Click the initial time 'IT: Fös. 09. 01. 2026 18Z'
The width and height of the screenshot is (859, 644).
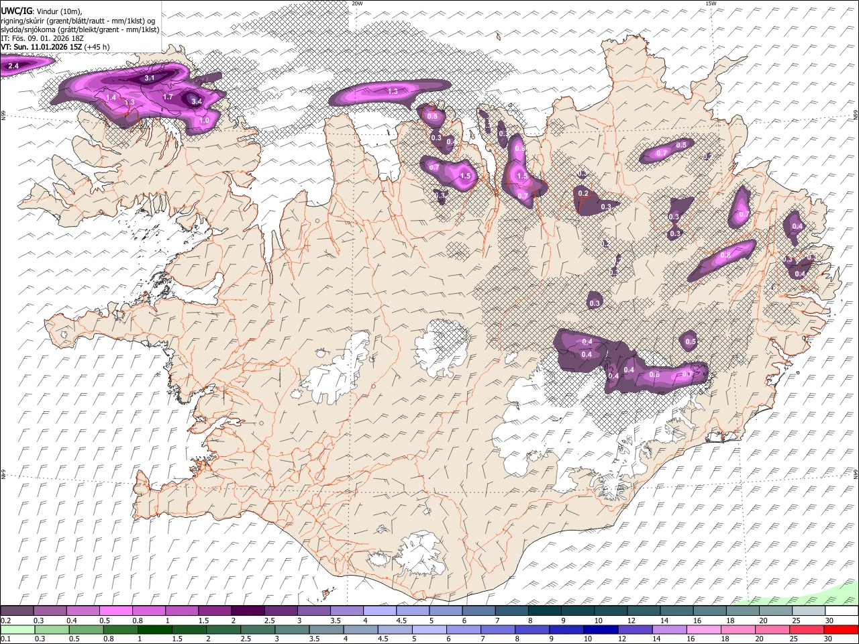42,38
